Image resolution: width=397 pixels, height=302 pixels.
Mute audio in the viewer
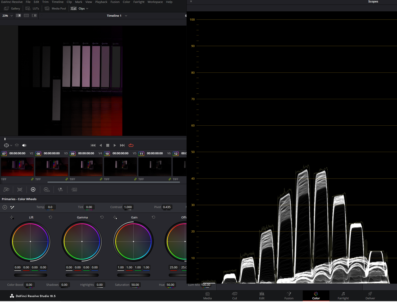(24, 145)
